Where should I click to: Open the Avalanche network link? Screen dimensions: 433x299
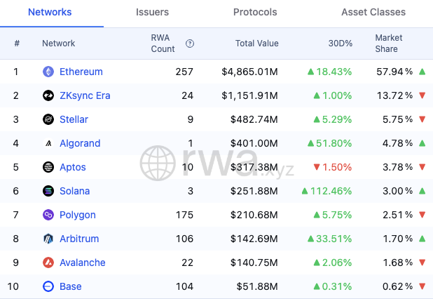(82, 263)
